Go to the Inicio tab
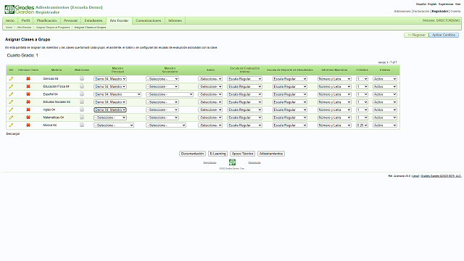Viewport: 464px width, 261px height. pyautogui.click(x=10, y=21)
